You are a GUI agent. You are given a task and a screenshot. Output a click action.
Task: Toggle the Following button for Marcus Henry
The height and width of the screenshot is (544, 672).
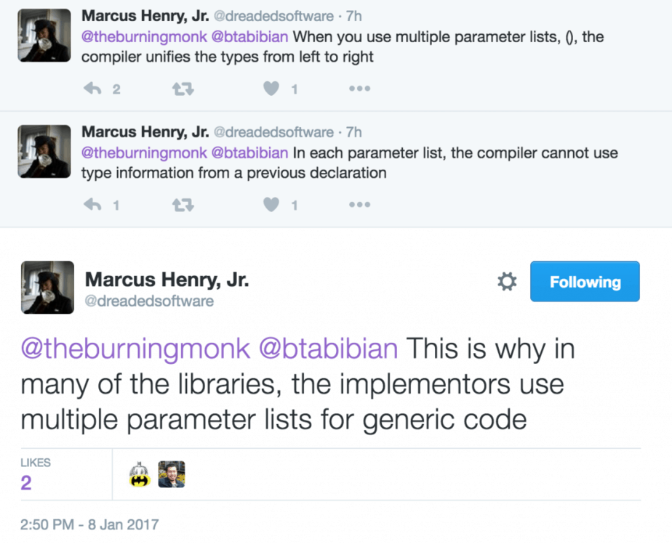pos(585,282)
